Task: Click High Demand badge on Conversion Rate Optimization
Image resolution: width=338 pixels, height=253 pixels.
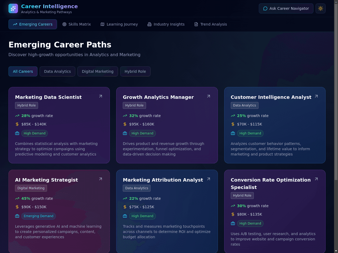Action: (x=250, y=223)
